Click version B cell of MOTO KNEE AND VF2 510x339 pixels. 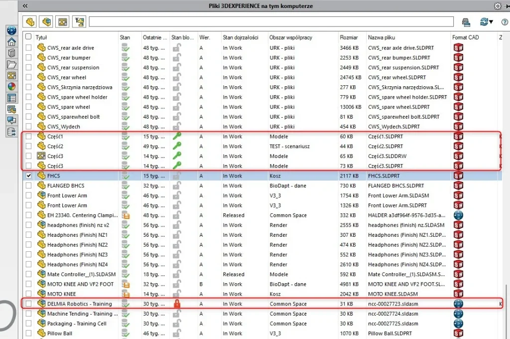pyautogui.click(x=201, y=284)
